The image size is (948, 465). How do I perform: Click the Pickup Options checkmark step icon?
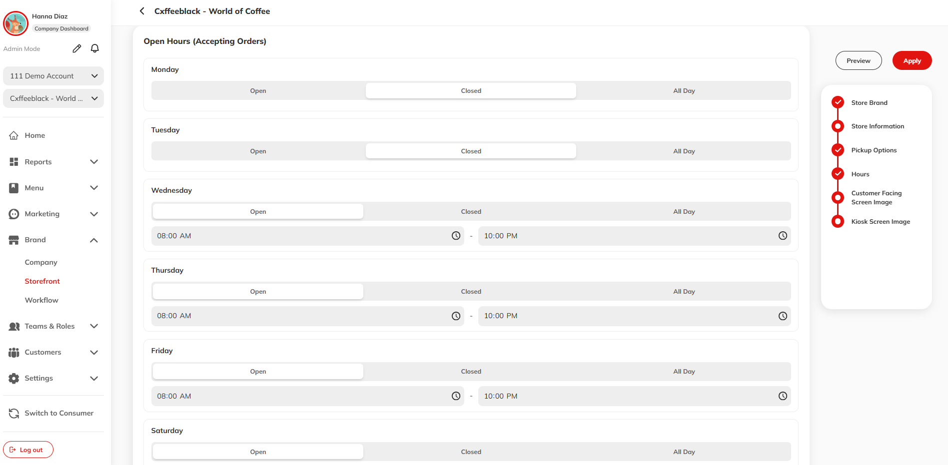point(838,150)
